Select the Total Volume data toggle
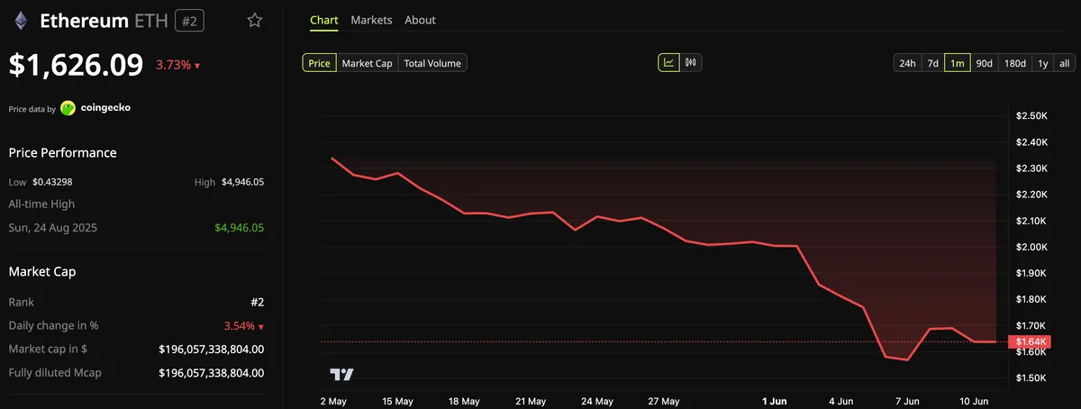The width and height of the screenshot is (1081, 409). (432, 63)
